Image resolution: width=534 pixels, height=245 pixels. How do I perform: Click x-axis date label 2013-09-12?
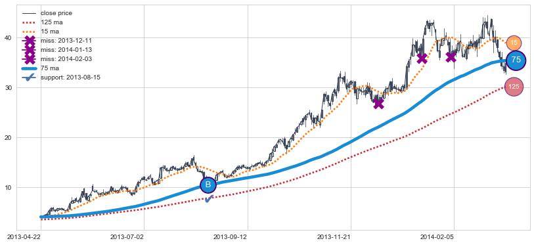click(x=230, y=236)
